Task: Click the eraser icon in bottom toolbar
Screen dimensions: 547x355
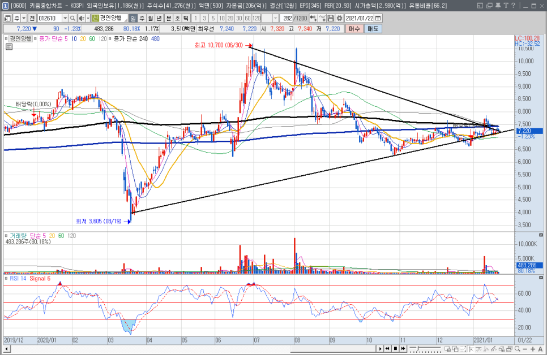Action: pyautogui.click(x=502, y=349)
